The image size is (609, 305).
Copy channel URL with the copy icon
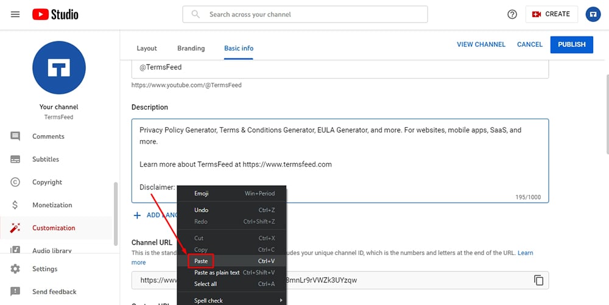click(538, 280)
